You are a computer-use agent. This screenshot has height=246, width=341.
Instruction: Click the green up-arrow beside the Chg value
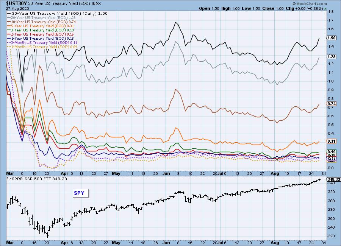[x=325, y=9]
